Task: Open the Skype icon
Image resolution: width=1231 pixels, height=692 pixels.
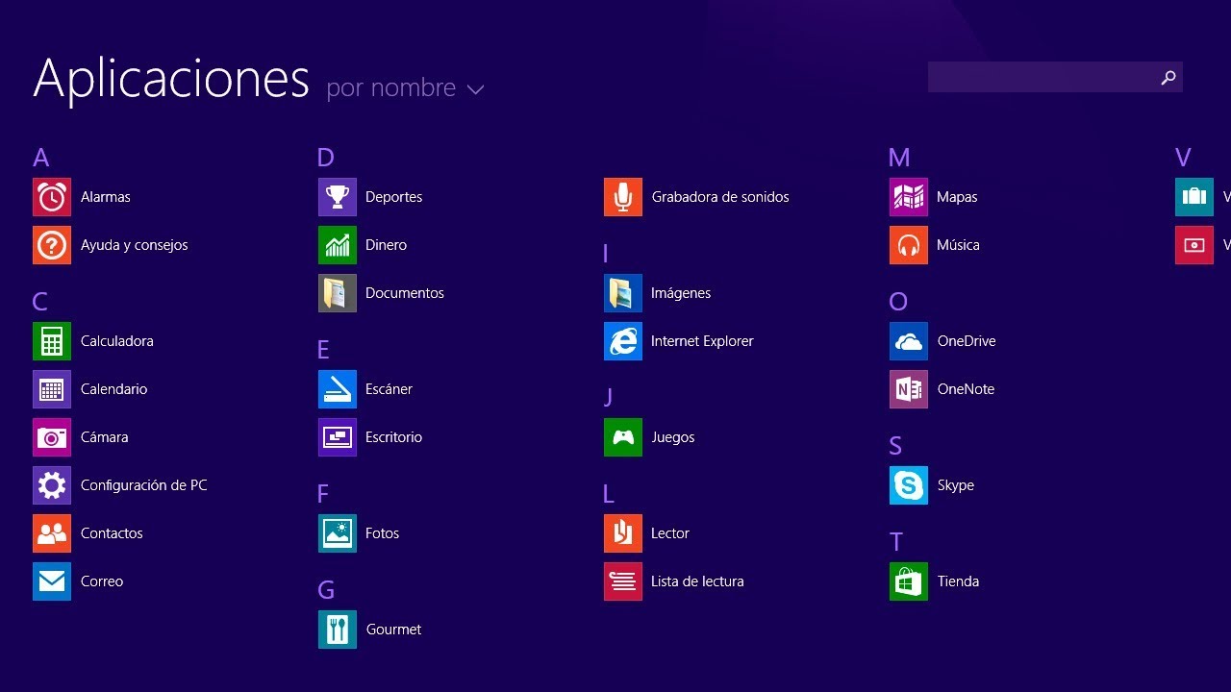Action: pos(909,485)
